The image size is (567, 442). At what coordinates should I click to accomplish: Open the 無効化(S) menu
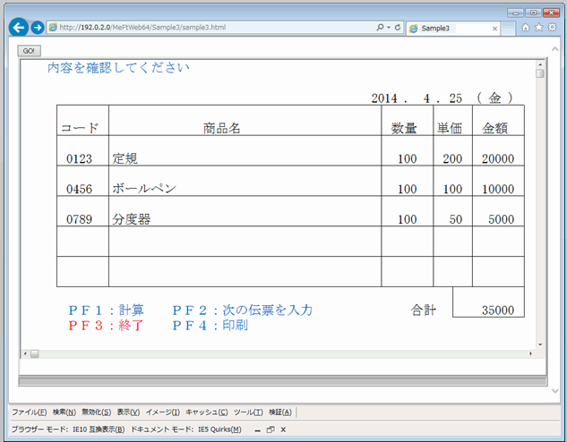[x=96, y=412]
